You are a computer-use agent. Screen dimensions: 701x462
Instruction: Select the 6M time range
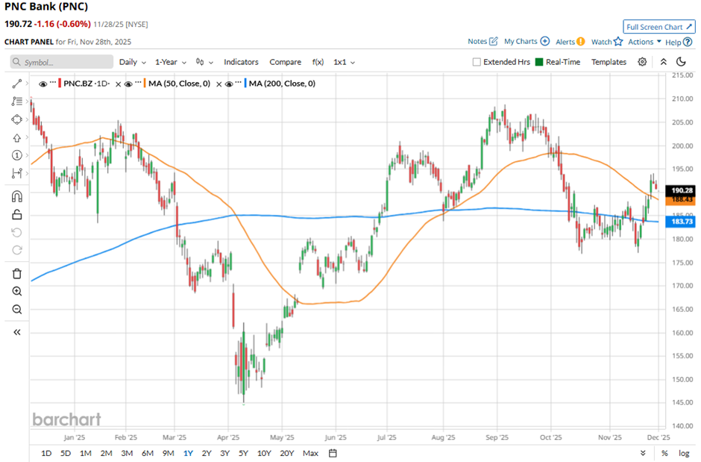(x=147, y=453)
